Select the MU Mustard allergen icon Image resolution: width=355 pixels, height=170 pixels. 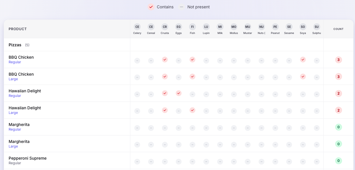click(248, 26)
